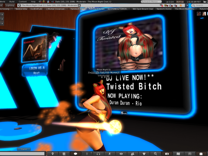Click the Lighting button

(10, 6)
